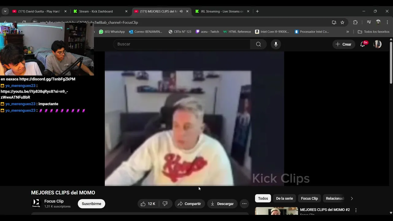The height and width of the screenshot is (221, 393).
Task: Switch to IRL Streaming - Live Streams tab
Action: [x=222, y=11]
